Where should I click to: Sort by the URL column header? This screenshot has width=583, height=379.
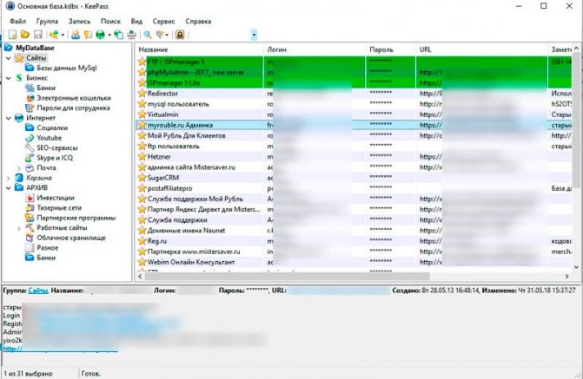(482, 49)
